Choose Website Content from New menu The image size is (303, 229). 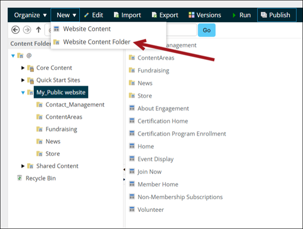coord(82,29)
